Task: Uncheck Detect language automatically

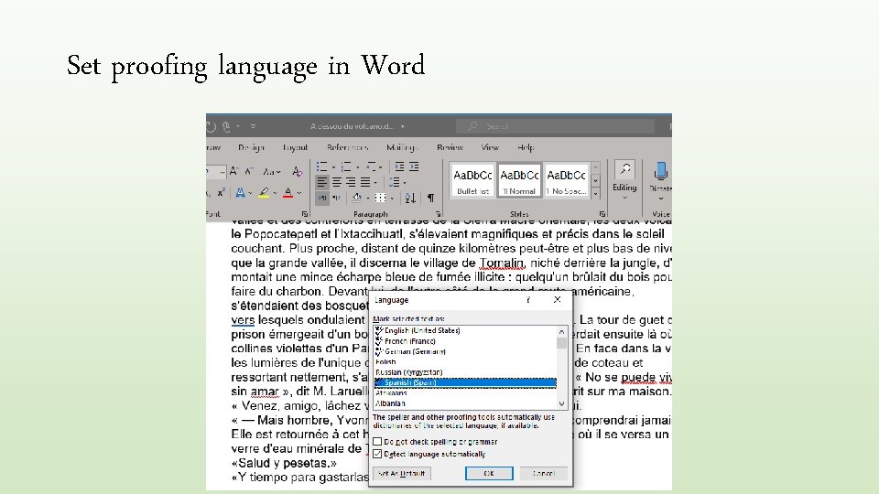Action: tap(377, 455)
